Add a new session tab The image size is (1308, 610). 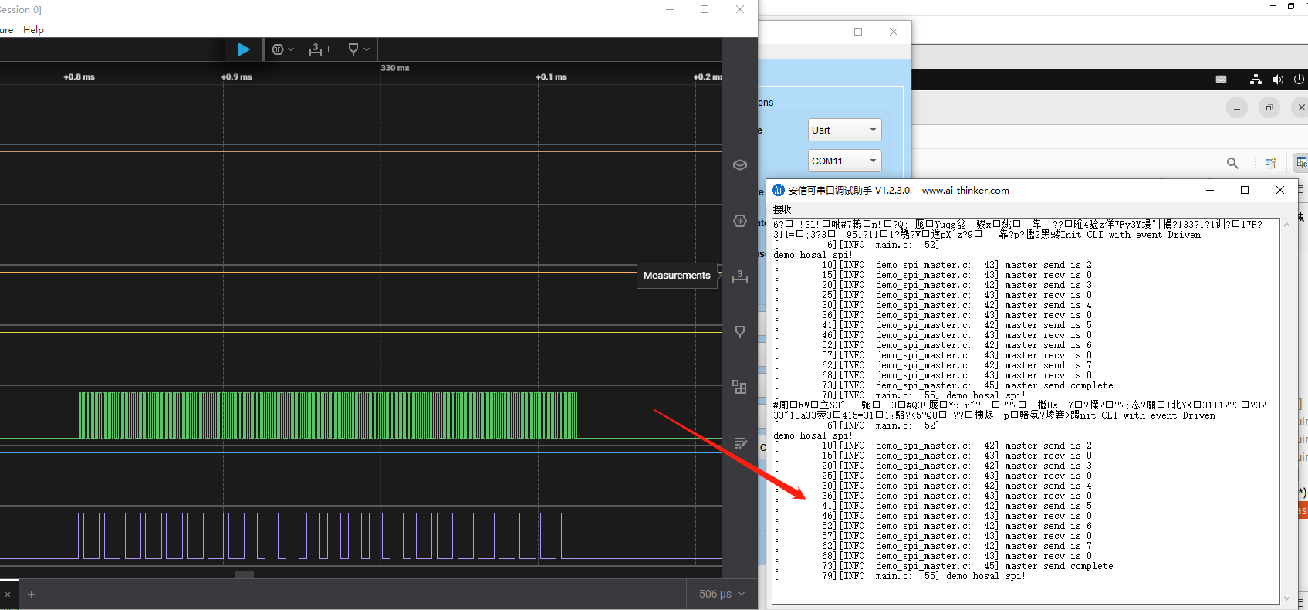[x=32, y=595]
